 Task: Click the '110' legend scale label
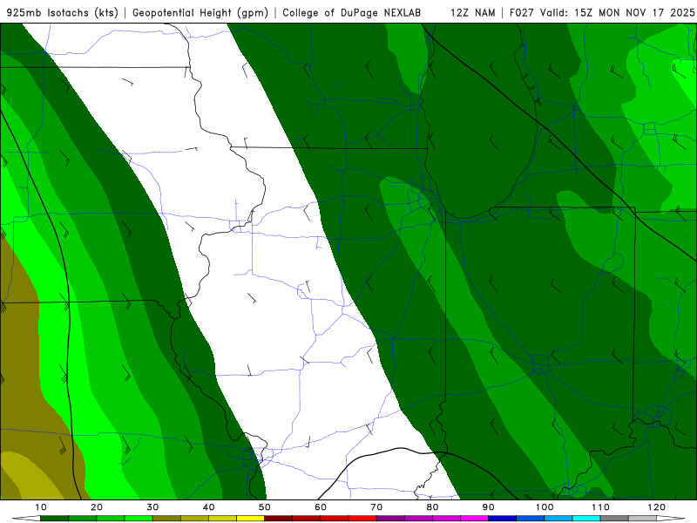(x=600, y=507)
